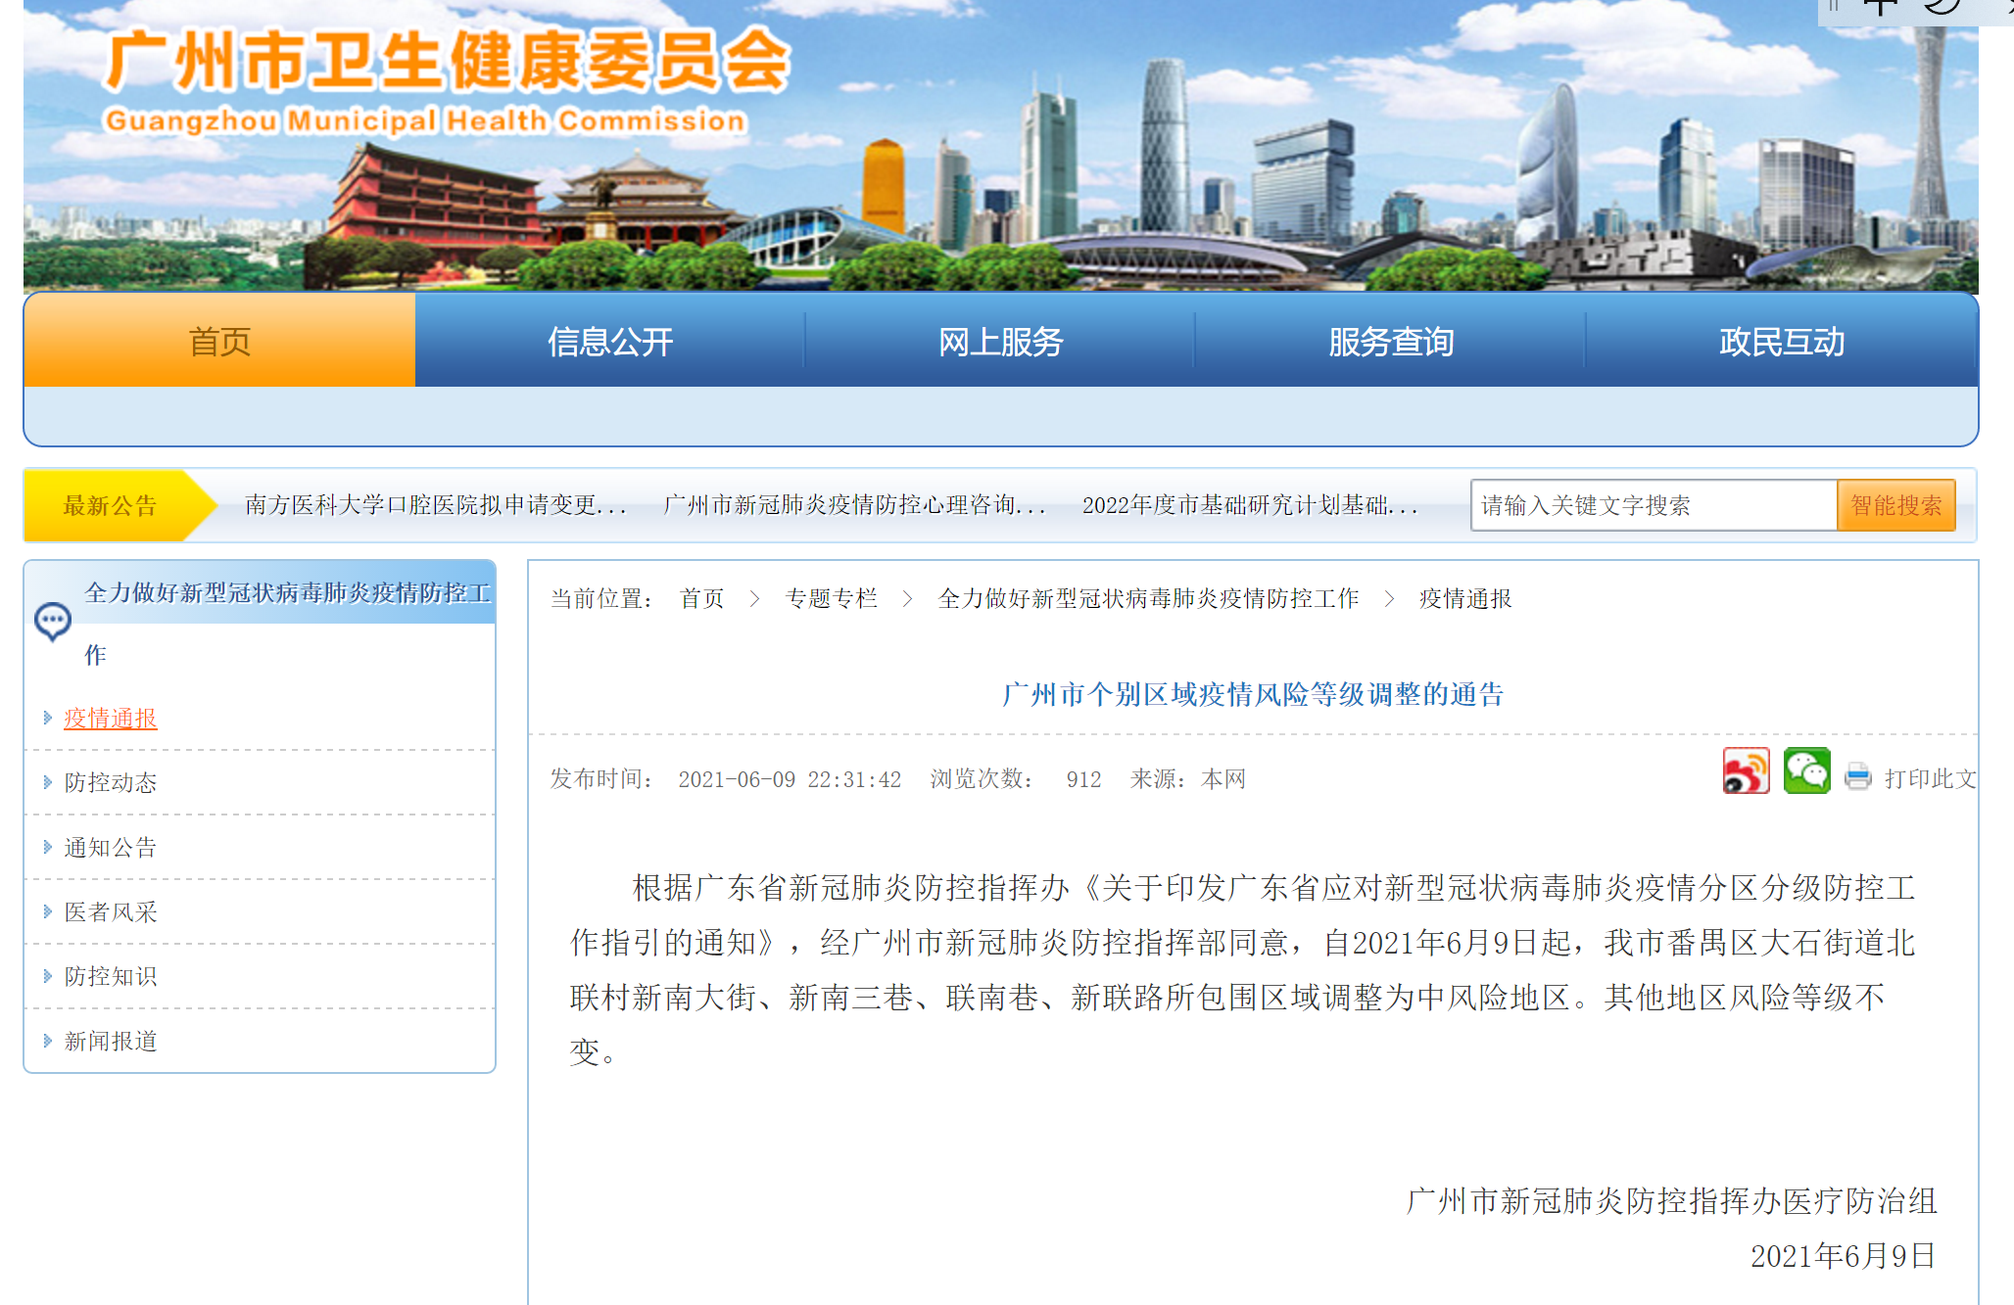Open 疫情通报 link in sidebar
Viewport: 2014px width, 1305px height.
111,719
